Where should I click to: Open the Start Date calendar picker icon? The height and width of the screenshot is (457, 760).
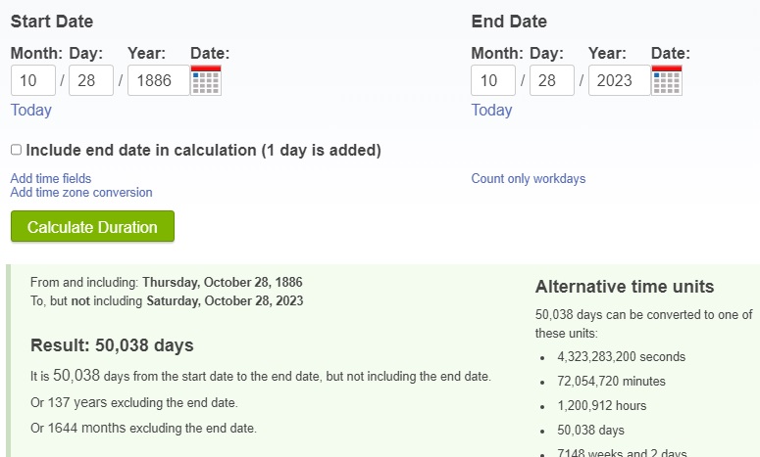tap(206, 80)
